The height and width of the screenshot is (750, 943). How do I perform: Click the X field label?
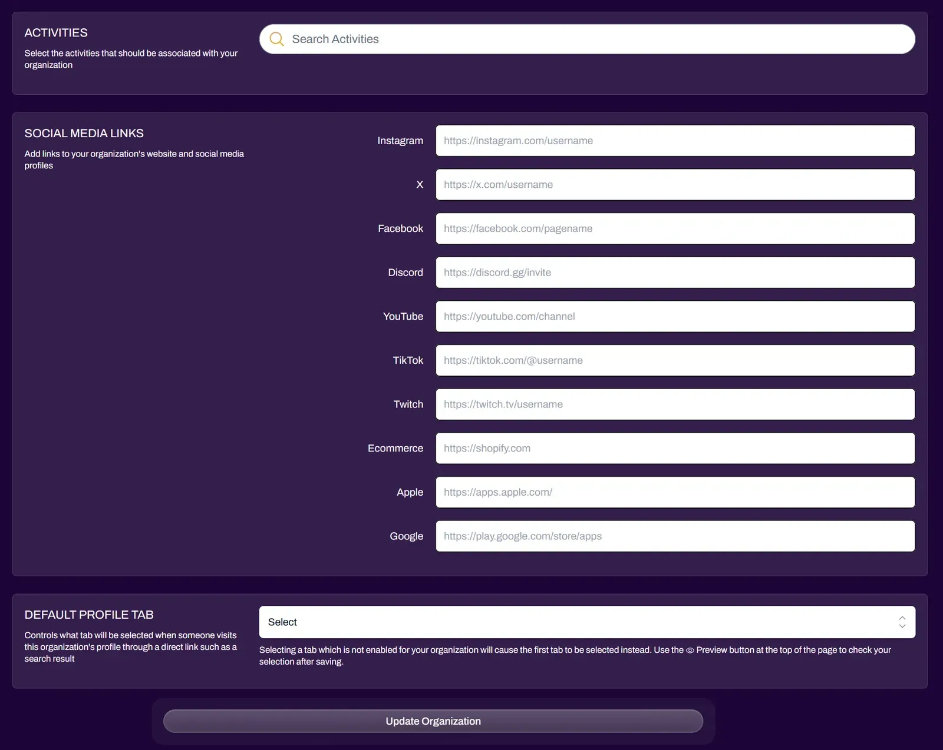point(420,184)
